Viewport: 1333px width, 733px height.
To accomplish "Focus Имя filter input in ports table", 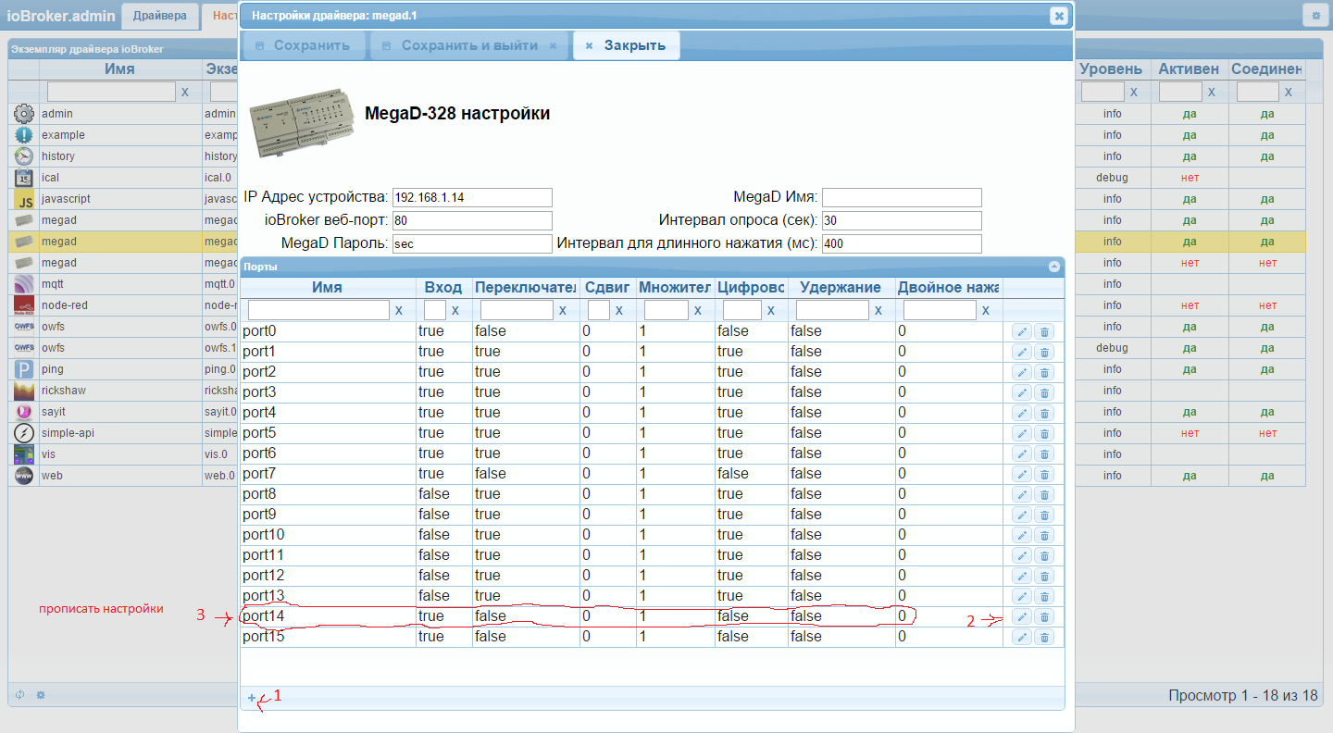I will (x=318, y=310).
